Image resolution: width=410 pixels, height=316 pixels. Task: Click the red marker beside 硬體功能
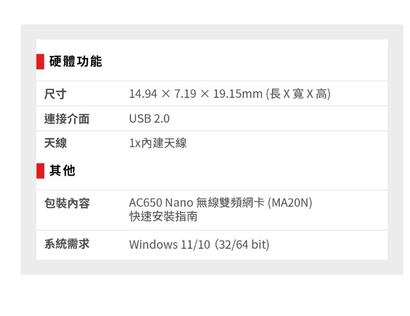(40, 62)
